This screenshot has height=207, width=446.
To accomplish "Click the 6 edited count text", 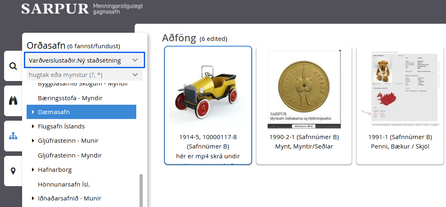I will [213, 39].
